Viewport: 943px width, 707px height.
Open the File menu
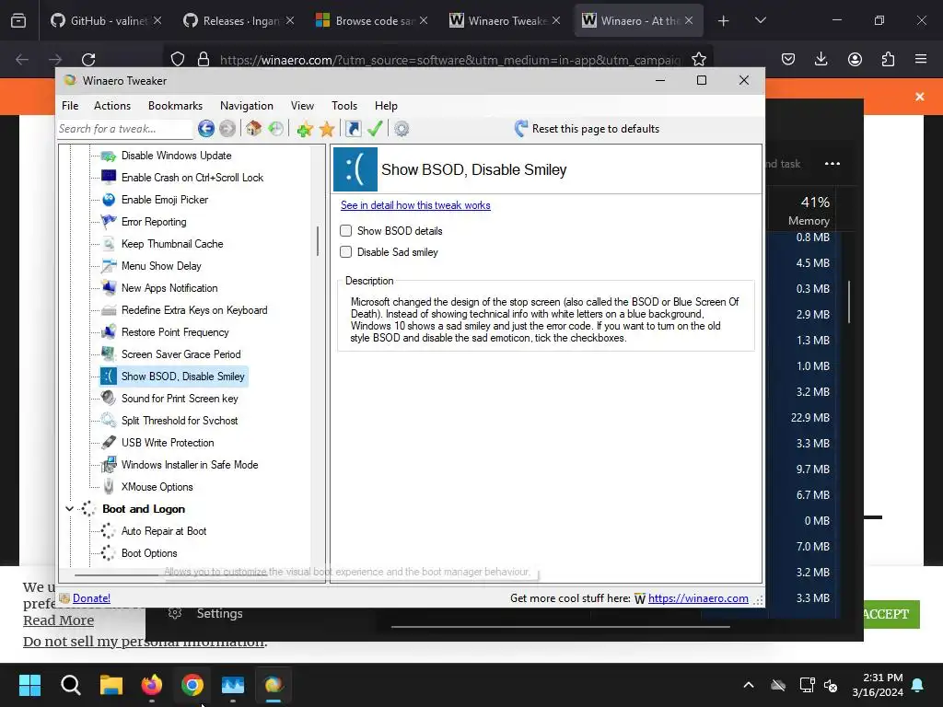[70, 106]
